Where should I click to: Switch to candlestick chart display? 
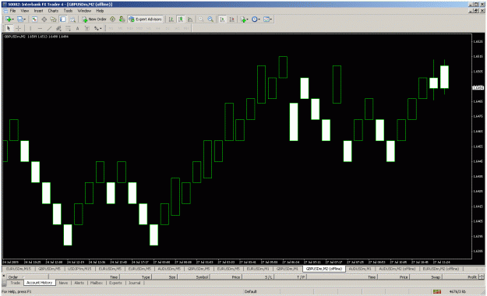click(x=181, y=19)
